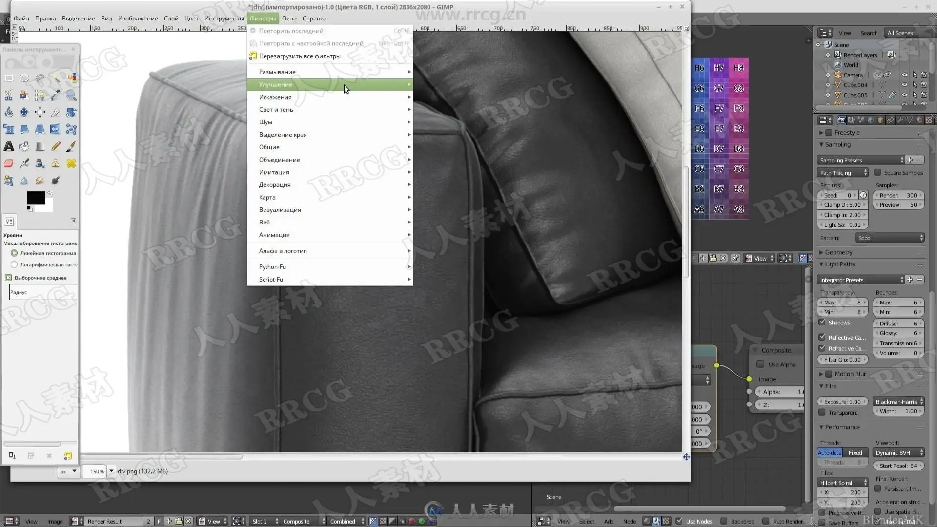Viewport: 937px width, 527px height.
Task: Select the Heal tool
Action: pos(71,163)
